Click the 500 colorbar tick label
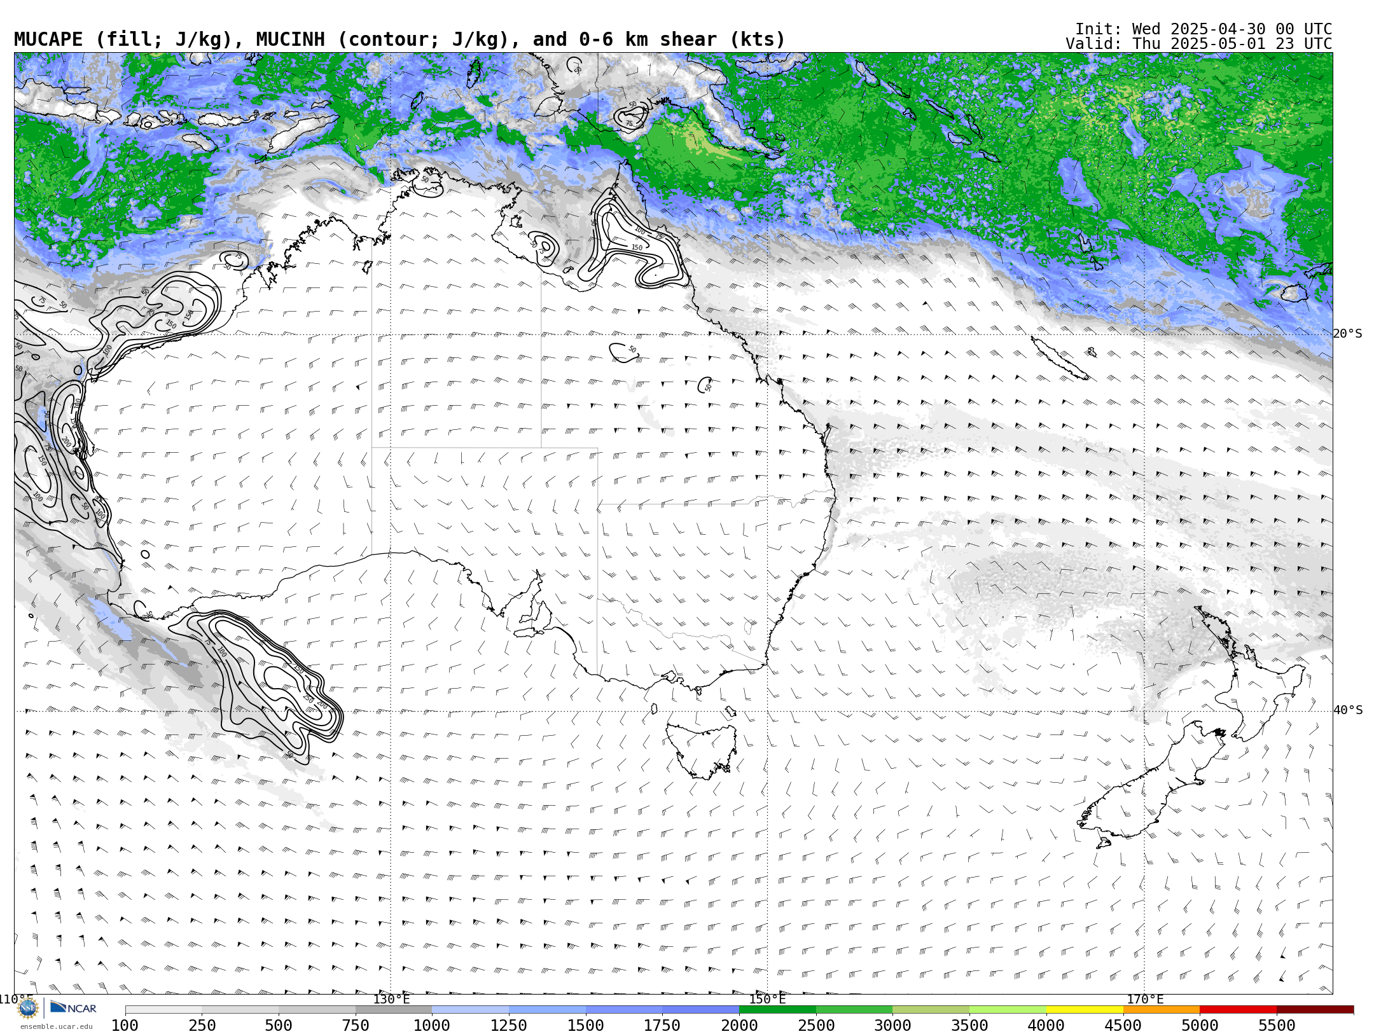This screenshot has width=1374, height=1034. [x=279, y=1025]
